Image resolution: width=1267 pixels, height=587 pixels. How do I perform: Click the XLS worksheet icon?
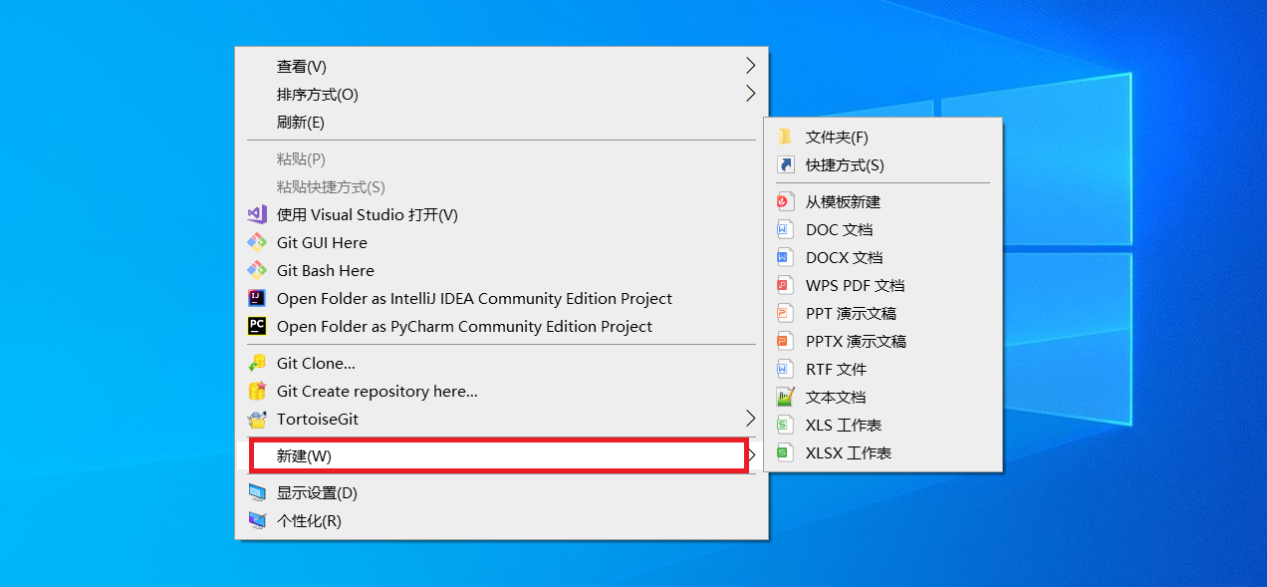pyautogui.click(x=785, y=425)
